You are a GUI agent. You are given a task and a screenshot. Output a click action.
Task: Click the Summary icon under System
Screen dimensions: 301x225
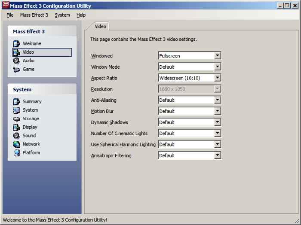(x=16, y=102)
